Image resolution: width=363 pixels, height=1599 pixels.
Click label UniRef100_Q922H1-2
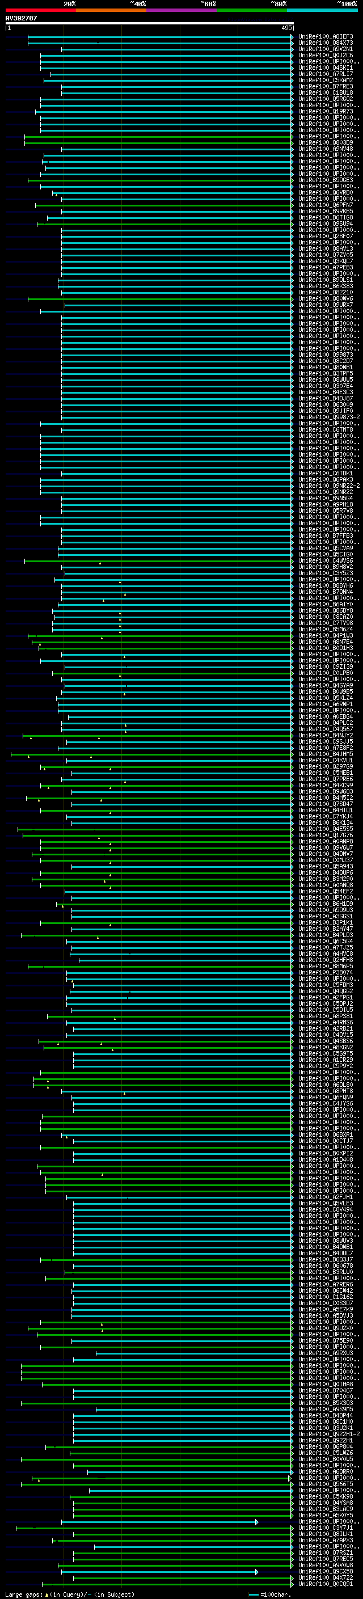(x=329, y=1435)
